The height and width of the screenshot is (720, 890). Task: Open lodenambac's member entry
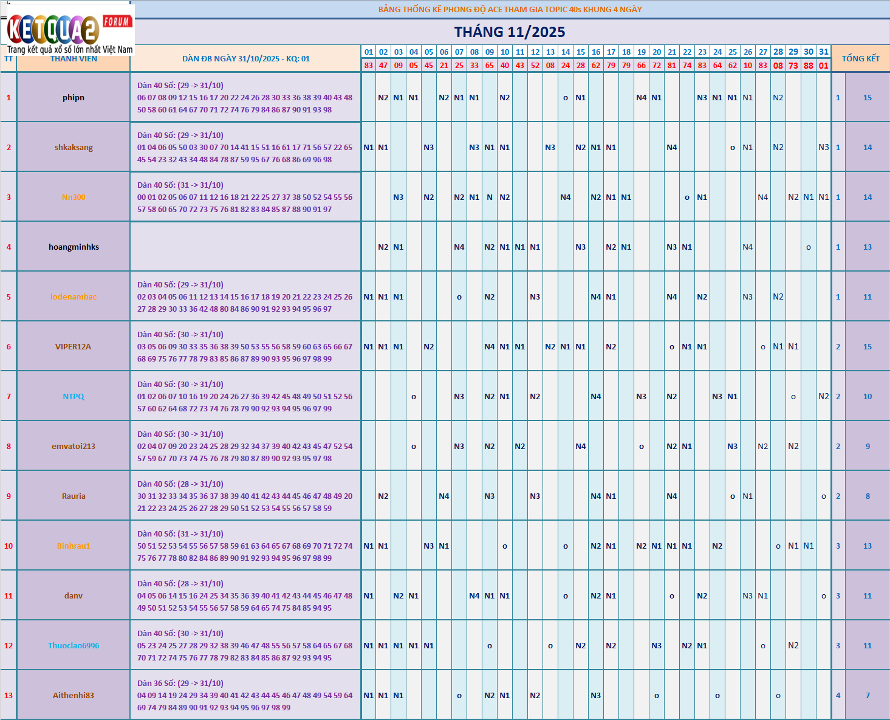(74, 297)
